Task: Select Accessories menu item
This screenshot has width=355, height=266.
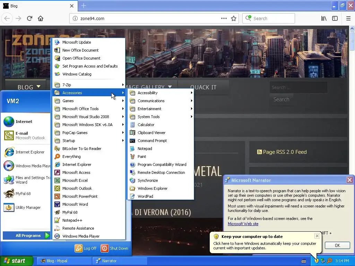Action: tap(89, 93)
